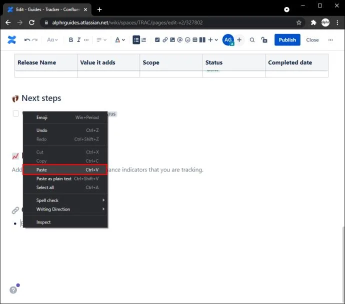The width and height of the screenshot is (345, 304).
Task: Open the text alignment dropdown
Action: point(101,40)
